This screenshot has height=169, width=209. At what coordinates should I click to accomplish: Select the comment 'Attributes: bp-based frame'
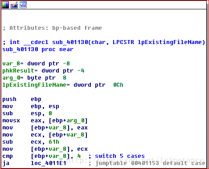point(52,28)
